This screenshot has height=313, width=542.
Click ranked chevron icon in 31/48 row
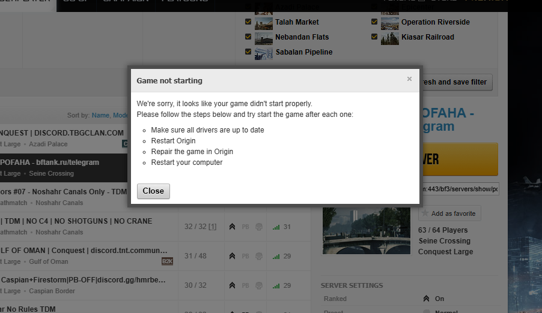point(233,256)
